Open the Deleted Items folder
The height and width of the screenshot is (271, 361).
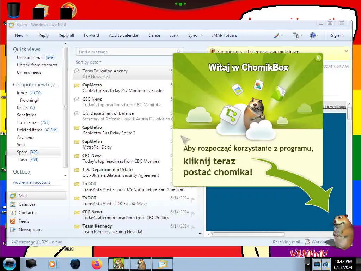(x=37, y=130)
